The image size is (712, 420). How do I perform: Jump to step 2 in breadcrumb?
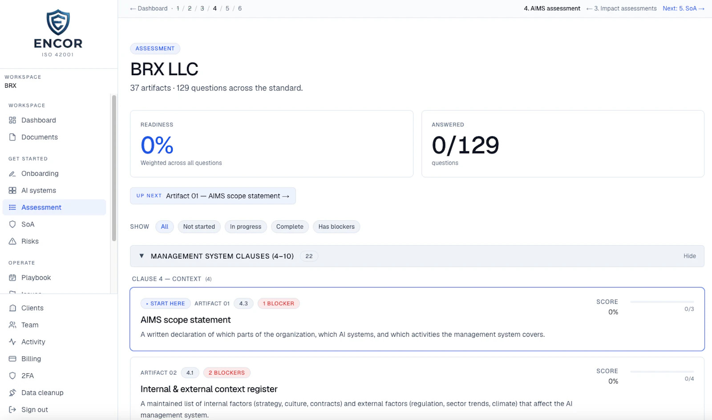pyautogui.click(x=190, y=8)
